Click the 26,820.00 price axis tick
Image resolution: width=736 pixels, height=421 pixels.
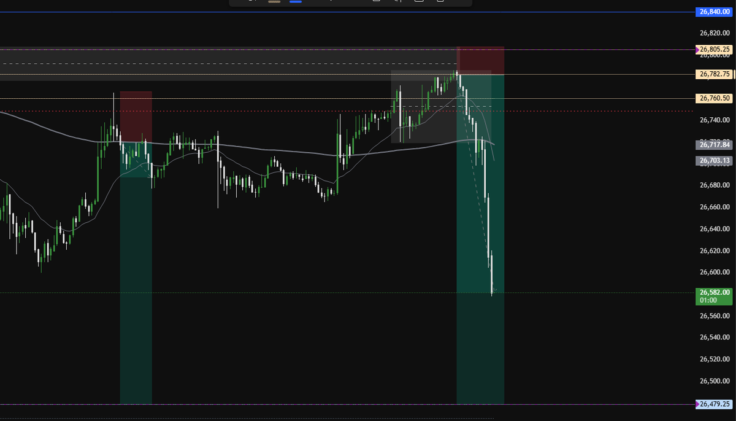pyautogui.click(x=715, y=33)
